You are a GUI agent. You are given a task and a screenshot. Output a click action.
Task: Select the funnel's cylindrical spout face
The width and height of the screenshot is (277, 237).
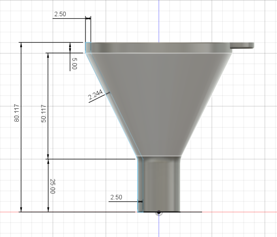(159, 184)
